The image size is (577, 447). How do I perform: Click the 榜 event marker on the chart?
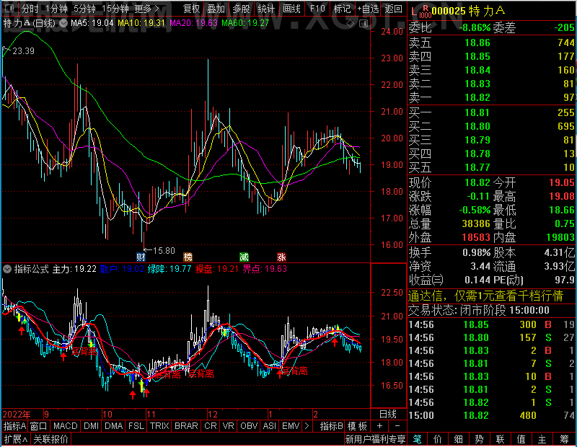pyautogui.click(x=188, y=257)
